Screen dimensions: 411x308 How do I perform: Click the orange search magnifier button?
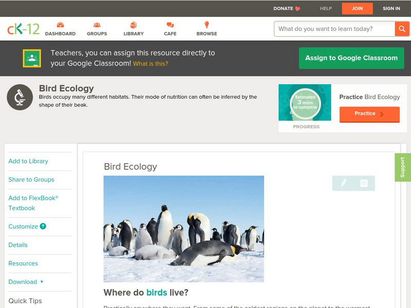tap(402, 29)
